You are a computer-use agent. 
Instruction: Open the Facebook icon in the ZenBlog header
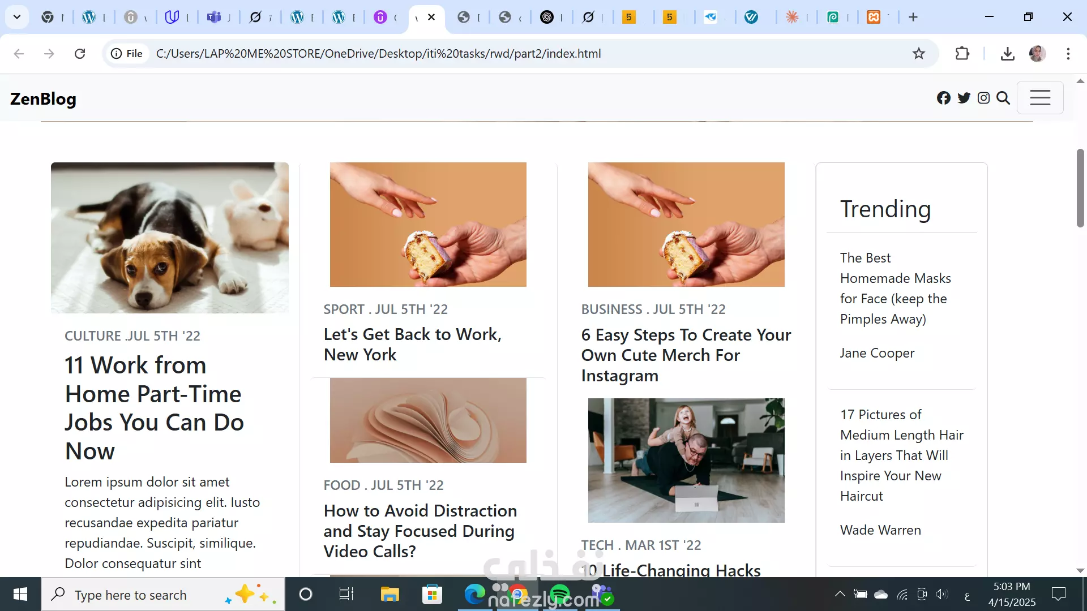[x=943, y=98]
